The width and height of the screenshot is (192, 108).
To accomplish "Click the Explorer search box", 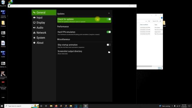I will coord(157,21).
